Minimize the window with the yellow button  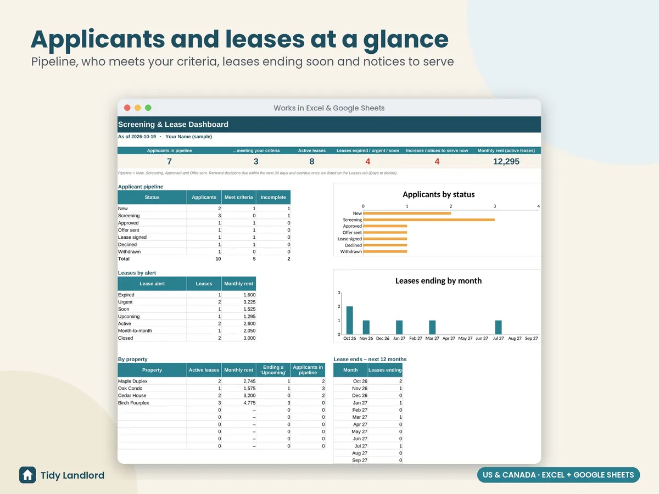tap(138, 108)
